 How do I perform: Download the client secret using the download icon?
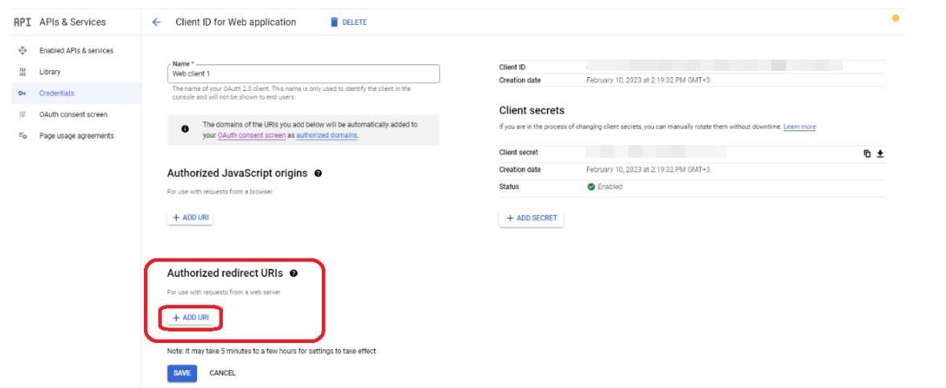[x=880, y=153]
